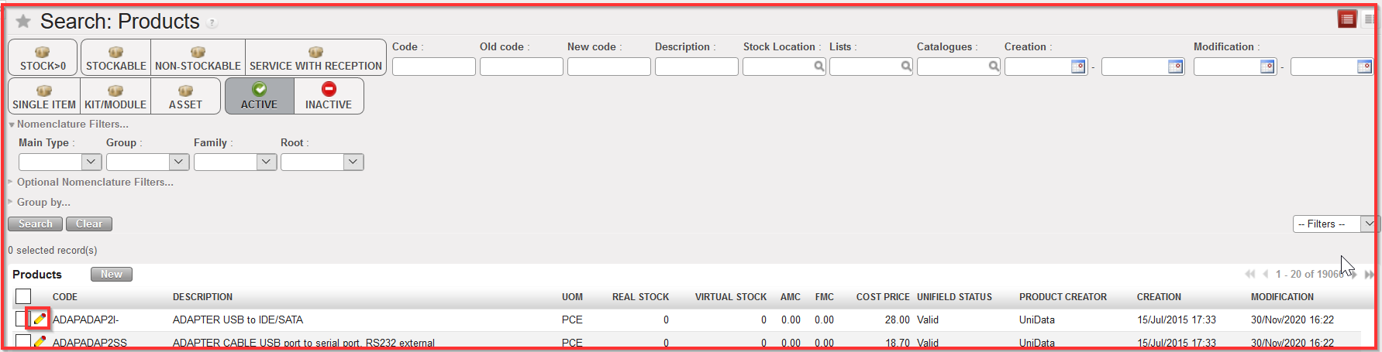Screen dimensions: 1382x352
Task: Select the KIT/MODULE filter
Action: pyautogui.click(x=115, y=97)
